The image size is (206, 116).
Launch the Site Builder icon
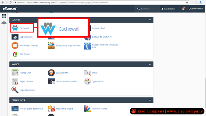click(x=15, y=54)
